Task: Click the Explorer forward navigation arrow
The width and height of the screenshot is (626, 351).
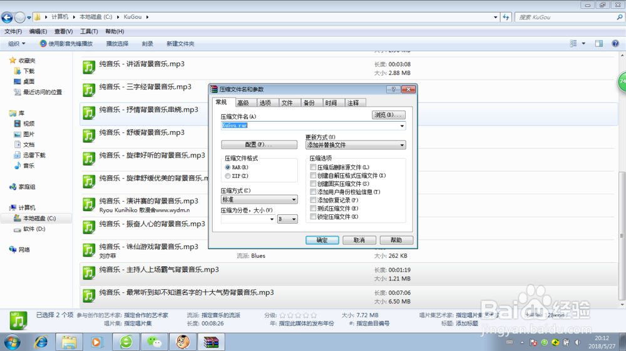Action: coord(19,17)
